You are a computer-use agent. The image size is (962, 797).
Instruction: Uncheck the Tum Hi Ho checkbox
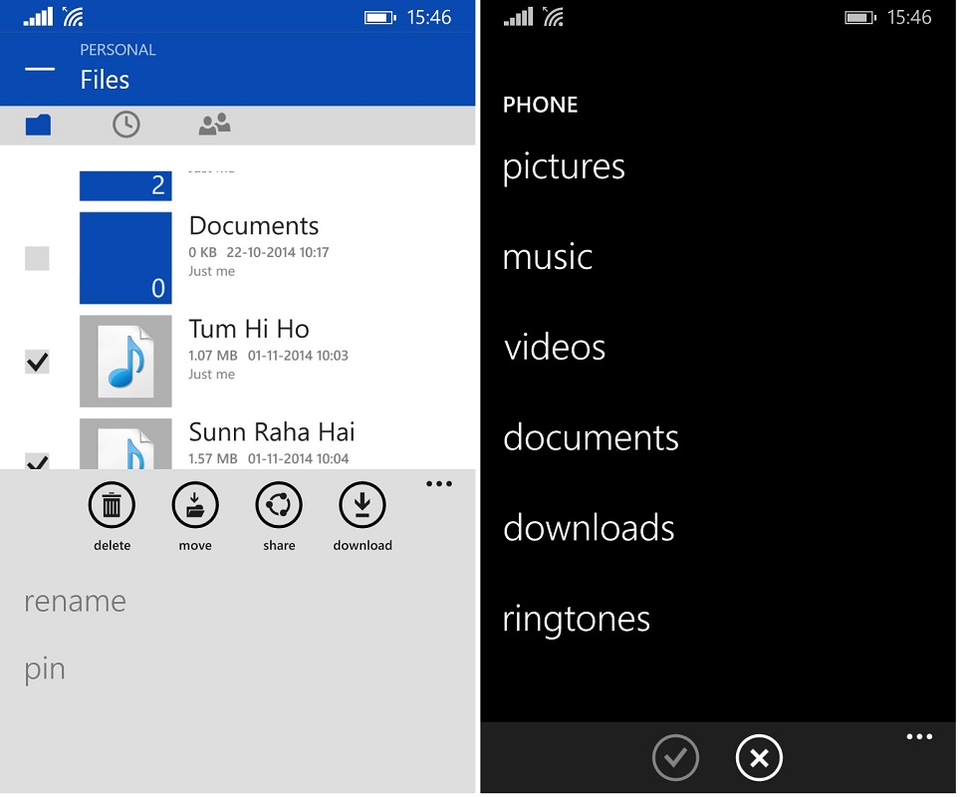37,362
